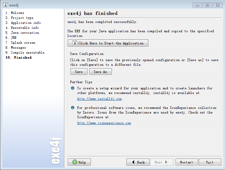225x170 pixels.
Task: Open step 9 Compile executable
Action: click(25, 53)
